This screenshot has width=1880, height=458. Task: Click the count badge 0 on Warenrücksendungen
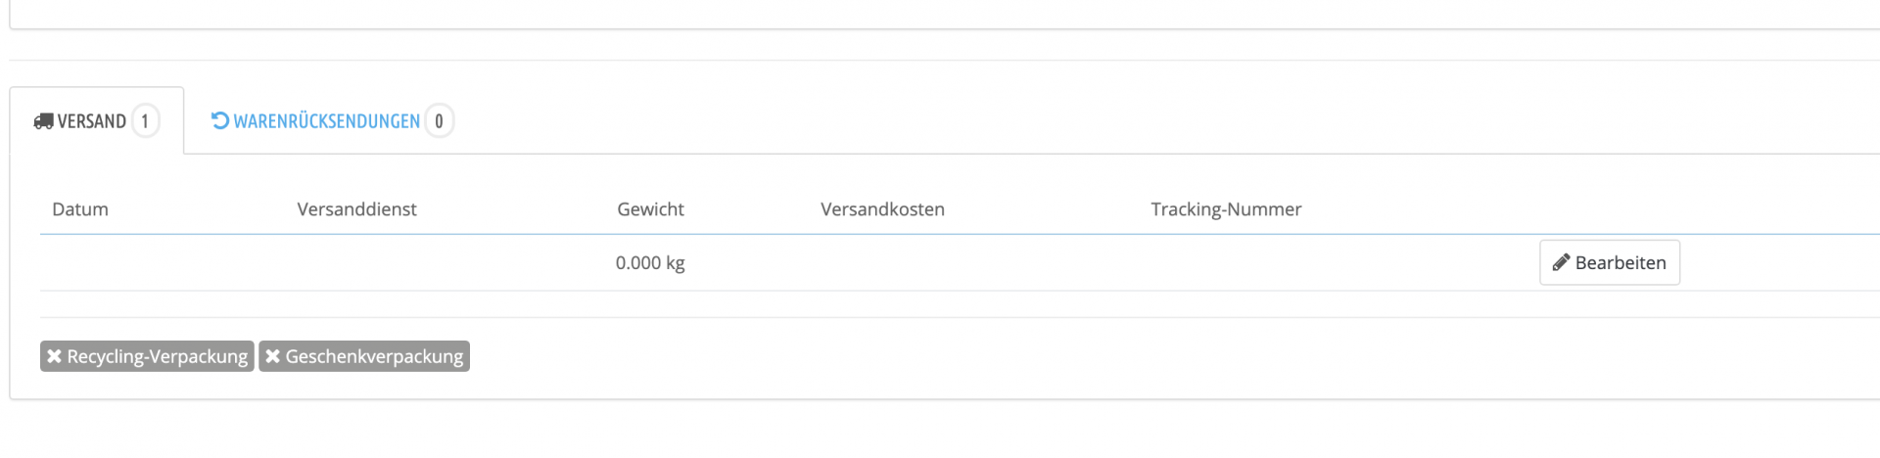[439, 121]
